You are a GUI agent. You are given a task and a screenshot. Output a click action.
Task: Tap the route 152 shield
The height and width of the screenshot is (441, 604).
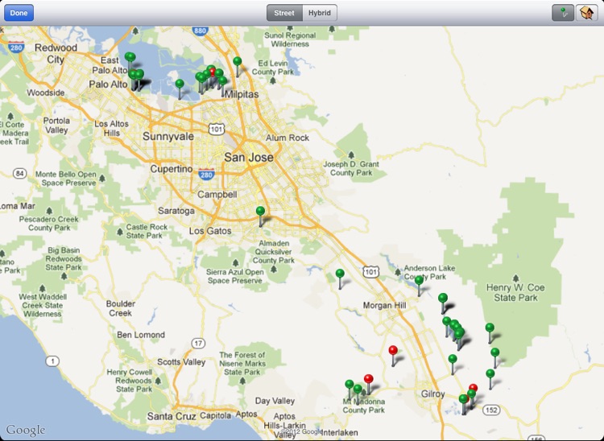click(491, 410)
